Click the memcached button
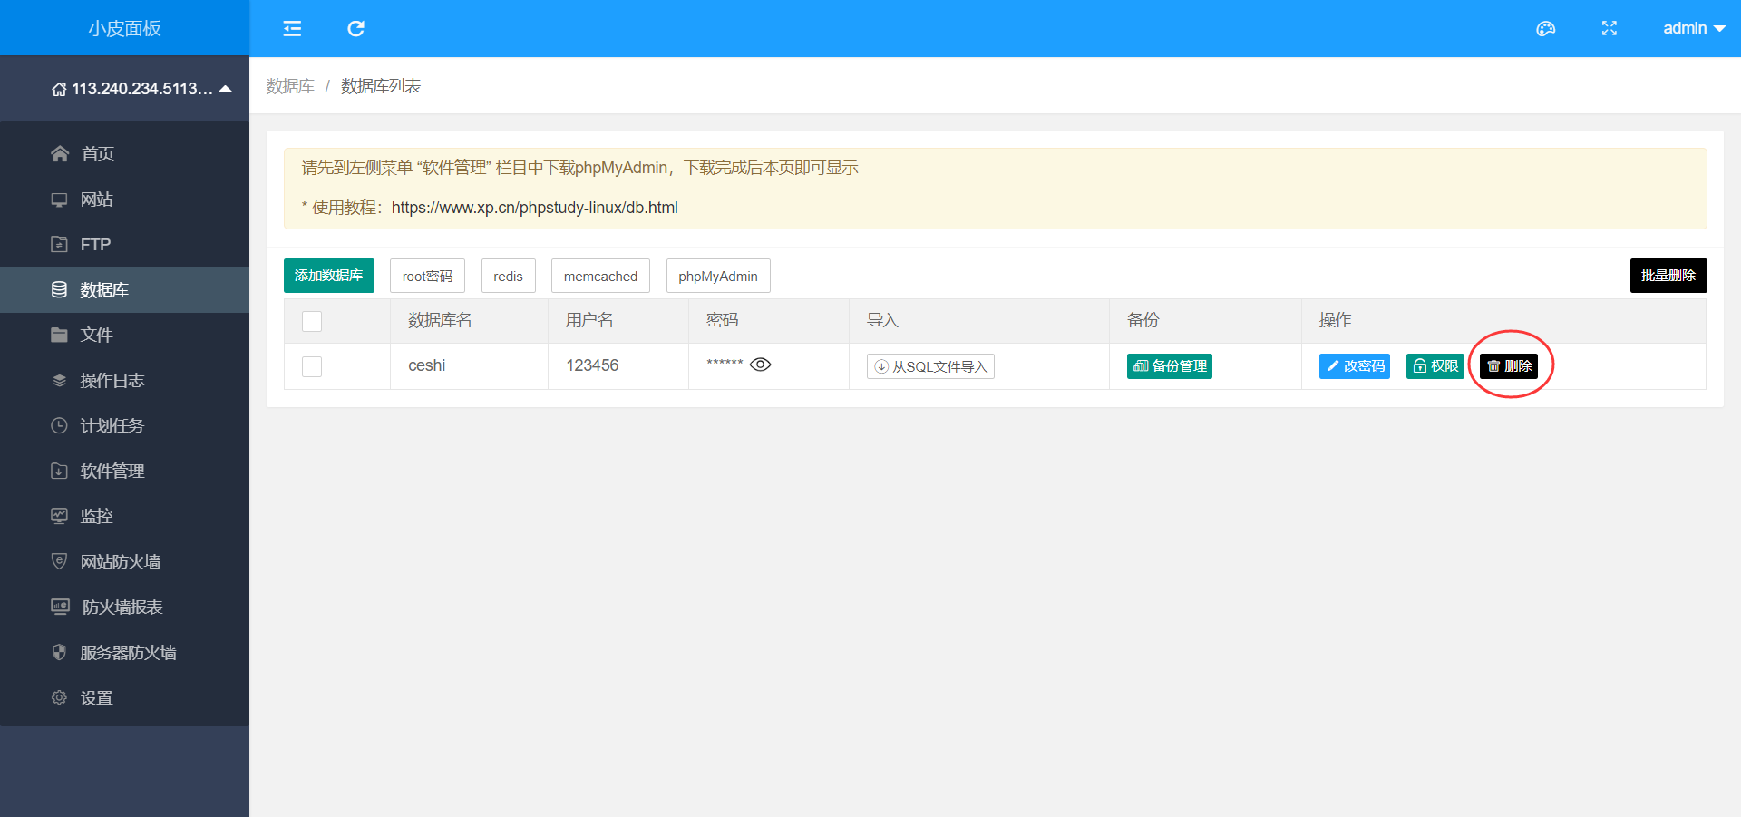 coord(600,276)
